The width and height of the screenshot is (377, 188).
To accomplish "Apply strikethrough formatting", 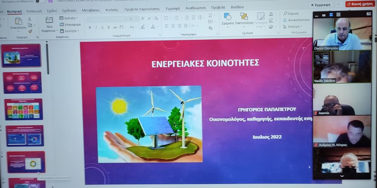I will click(x=115, y=27).
